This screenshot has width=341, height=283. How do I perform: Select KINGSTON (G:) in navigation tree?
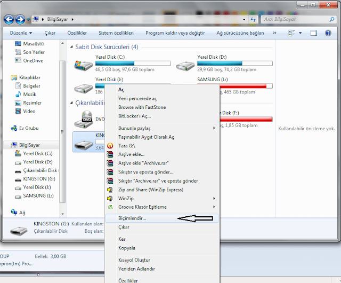point(39,179)
